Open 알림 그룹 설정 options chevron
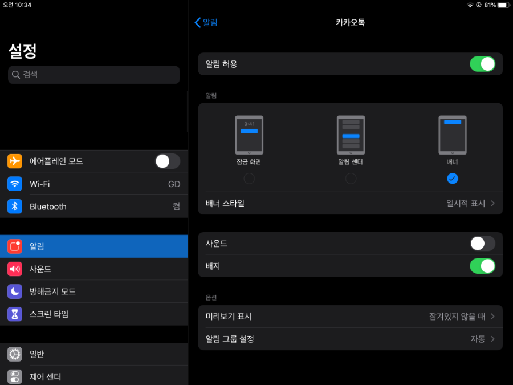The width and height of the screenshot is (513, 385). point(492,339)
